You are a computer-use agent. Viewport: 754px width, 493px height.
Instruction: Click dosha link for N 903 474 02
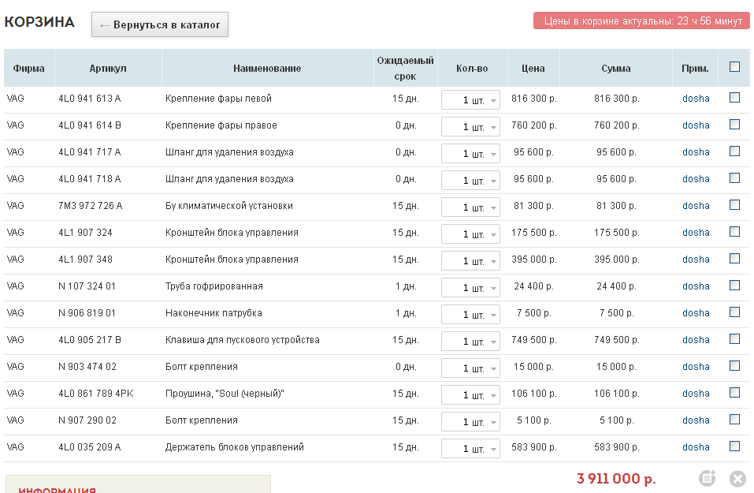click(x=696, y=366)
